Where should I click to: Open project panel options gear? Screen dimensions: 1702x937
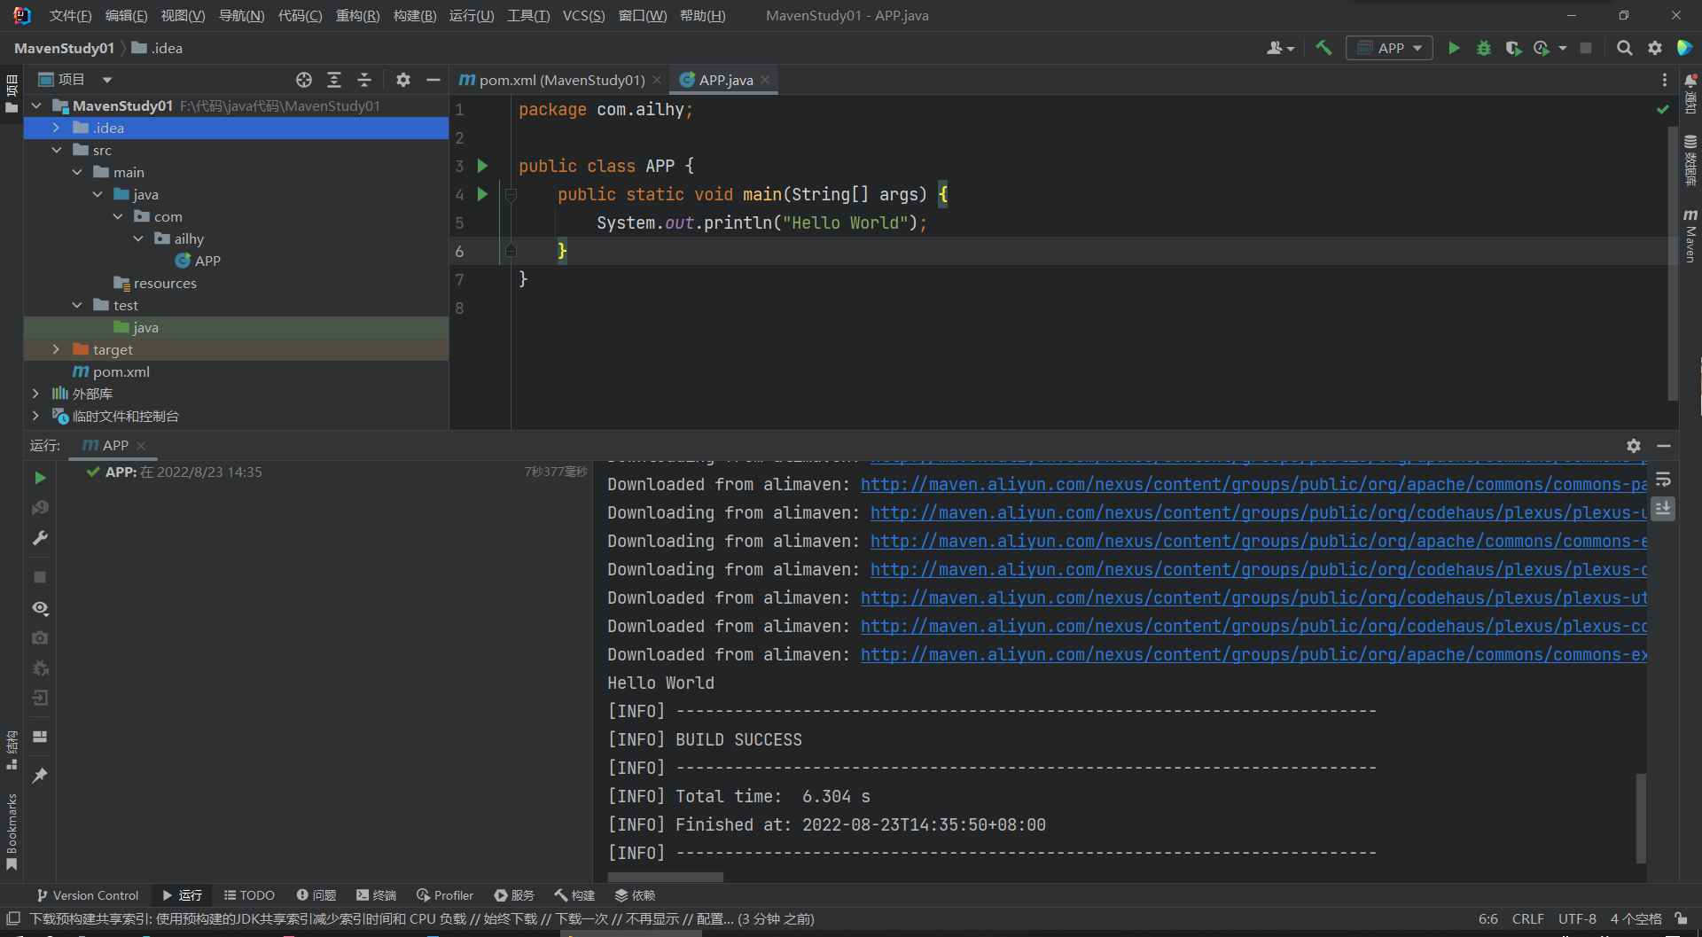[x=403, y=80]
